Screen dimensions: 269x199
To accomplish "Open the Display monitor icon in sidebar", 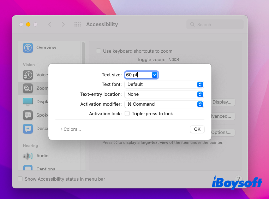I will pyautogui.click(x=28, y=102).
